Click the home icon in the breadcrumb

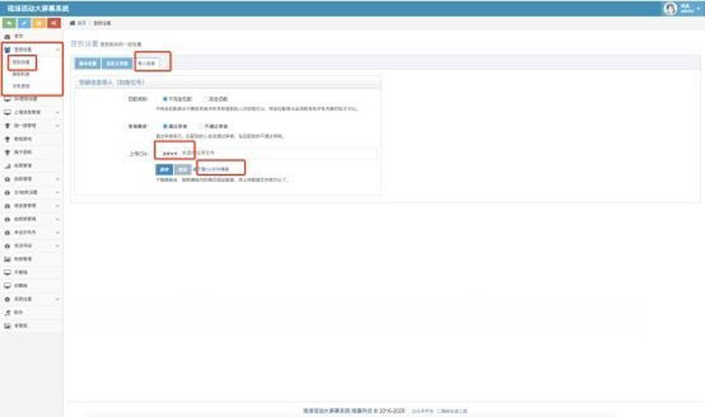[x=73, y=23]
